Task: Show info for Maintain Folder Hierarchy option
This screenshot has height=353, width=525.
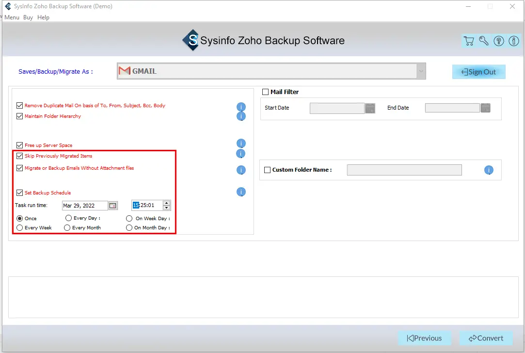Action: point(241,116)
